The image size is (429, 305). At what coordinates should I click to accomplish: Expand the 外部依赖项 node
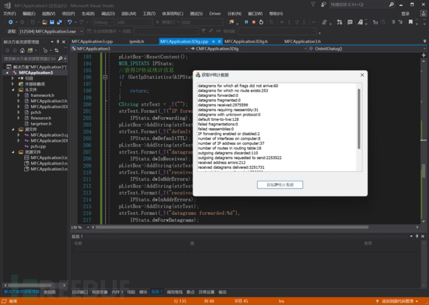[x=14, y=84]
